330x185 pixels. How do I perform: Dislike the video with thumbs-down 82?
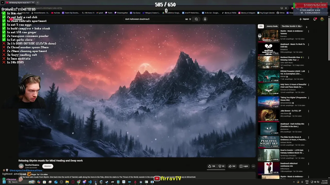pyautogui.click(x=221, y=166)
